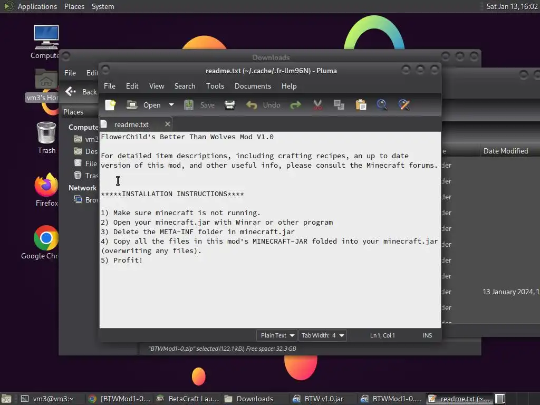Open the Plain Text language dropdown
Screen dimensions: 540x405
pos(277,335)
